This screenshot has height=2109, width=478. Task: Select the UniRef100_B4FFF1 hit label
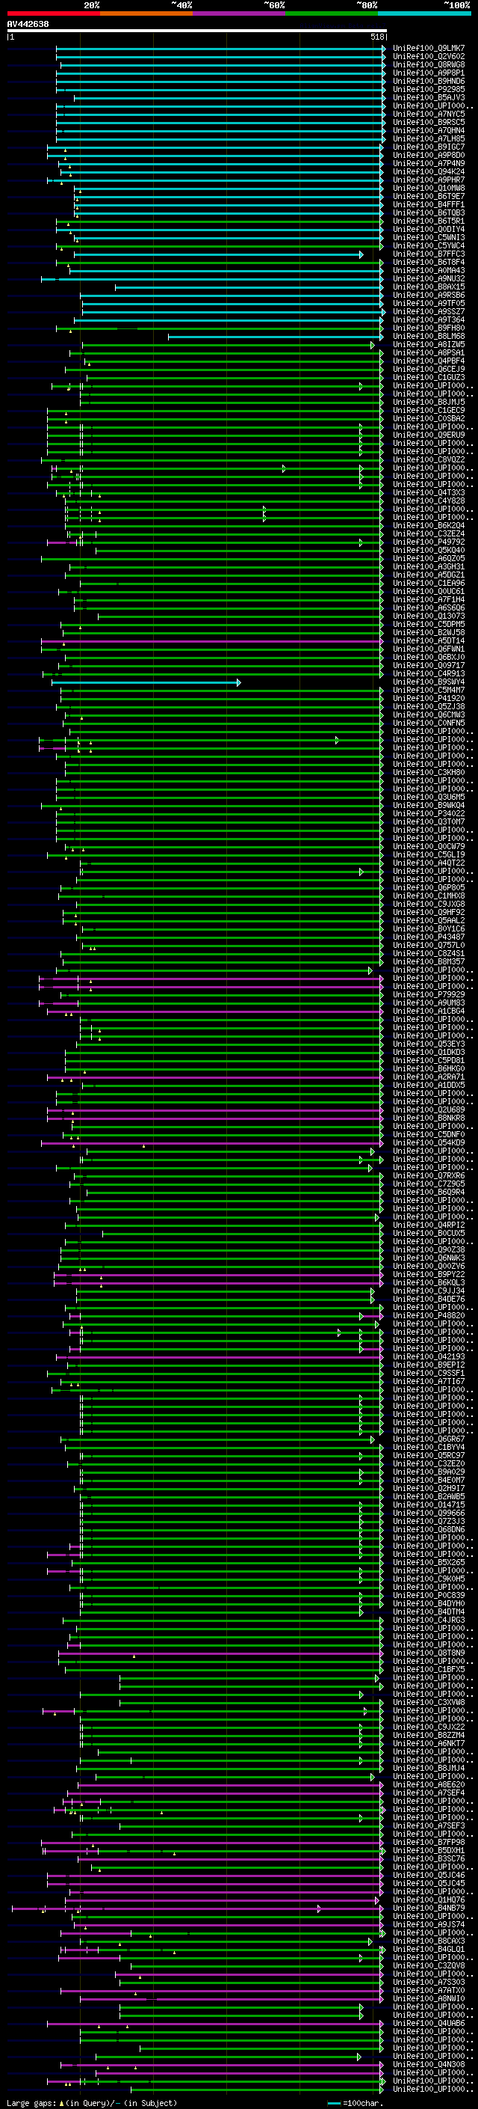[x=429, y=205]
